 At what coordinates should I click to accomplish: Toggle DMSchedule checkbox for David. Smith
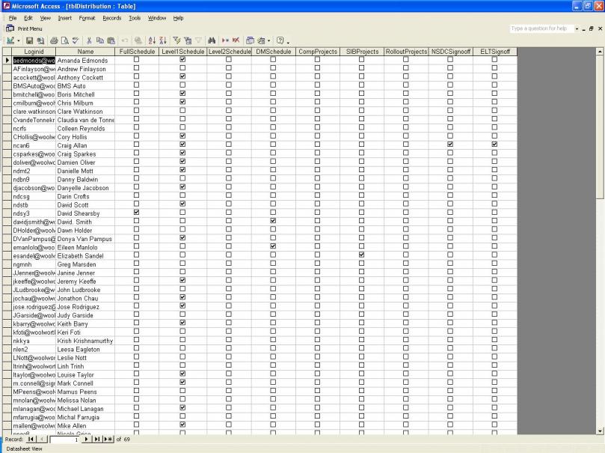coord(273,221)
